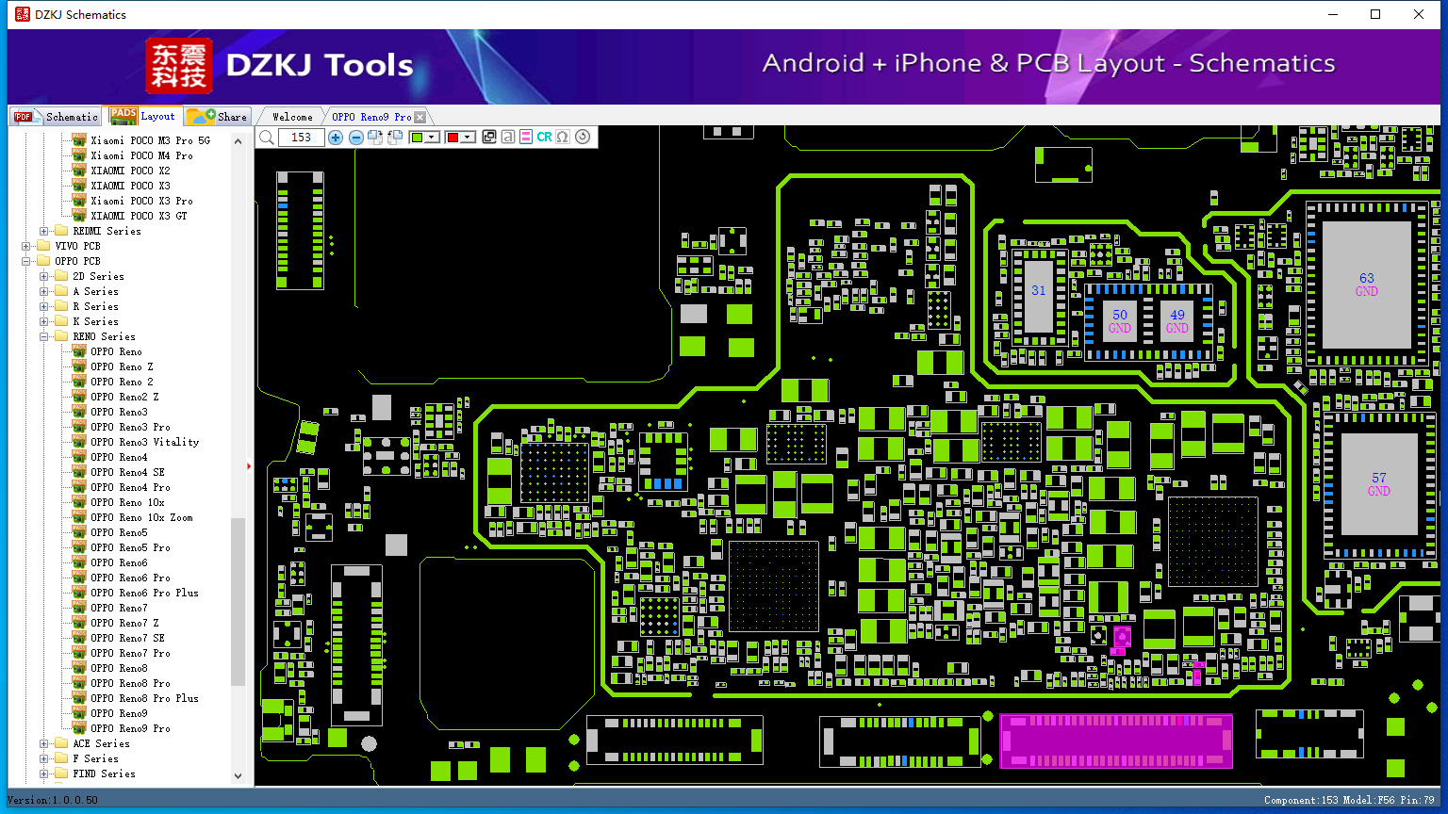The image size is (1448, 814).
Task: Click the PCB icon beside OPPO Reno8 Pro Plus
Action: click(79, 698)
